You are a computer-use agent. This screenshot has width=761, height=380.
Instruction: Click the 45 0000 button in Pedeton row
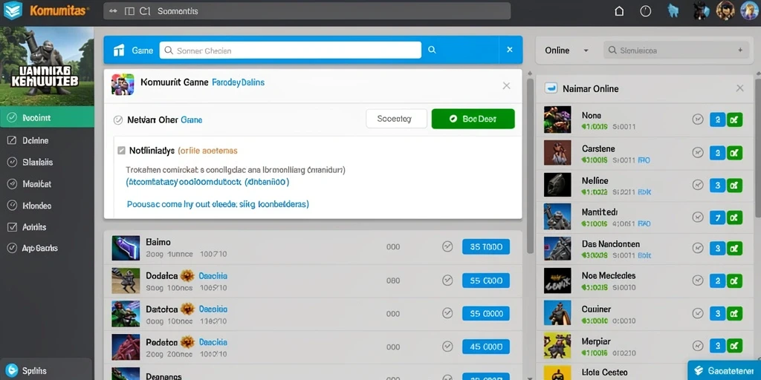pos(486,347)
